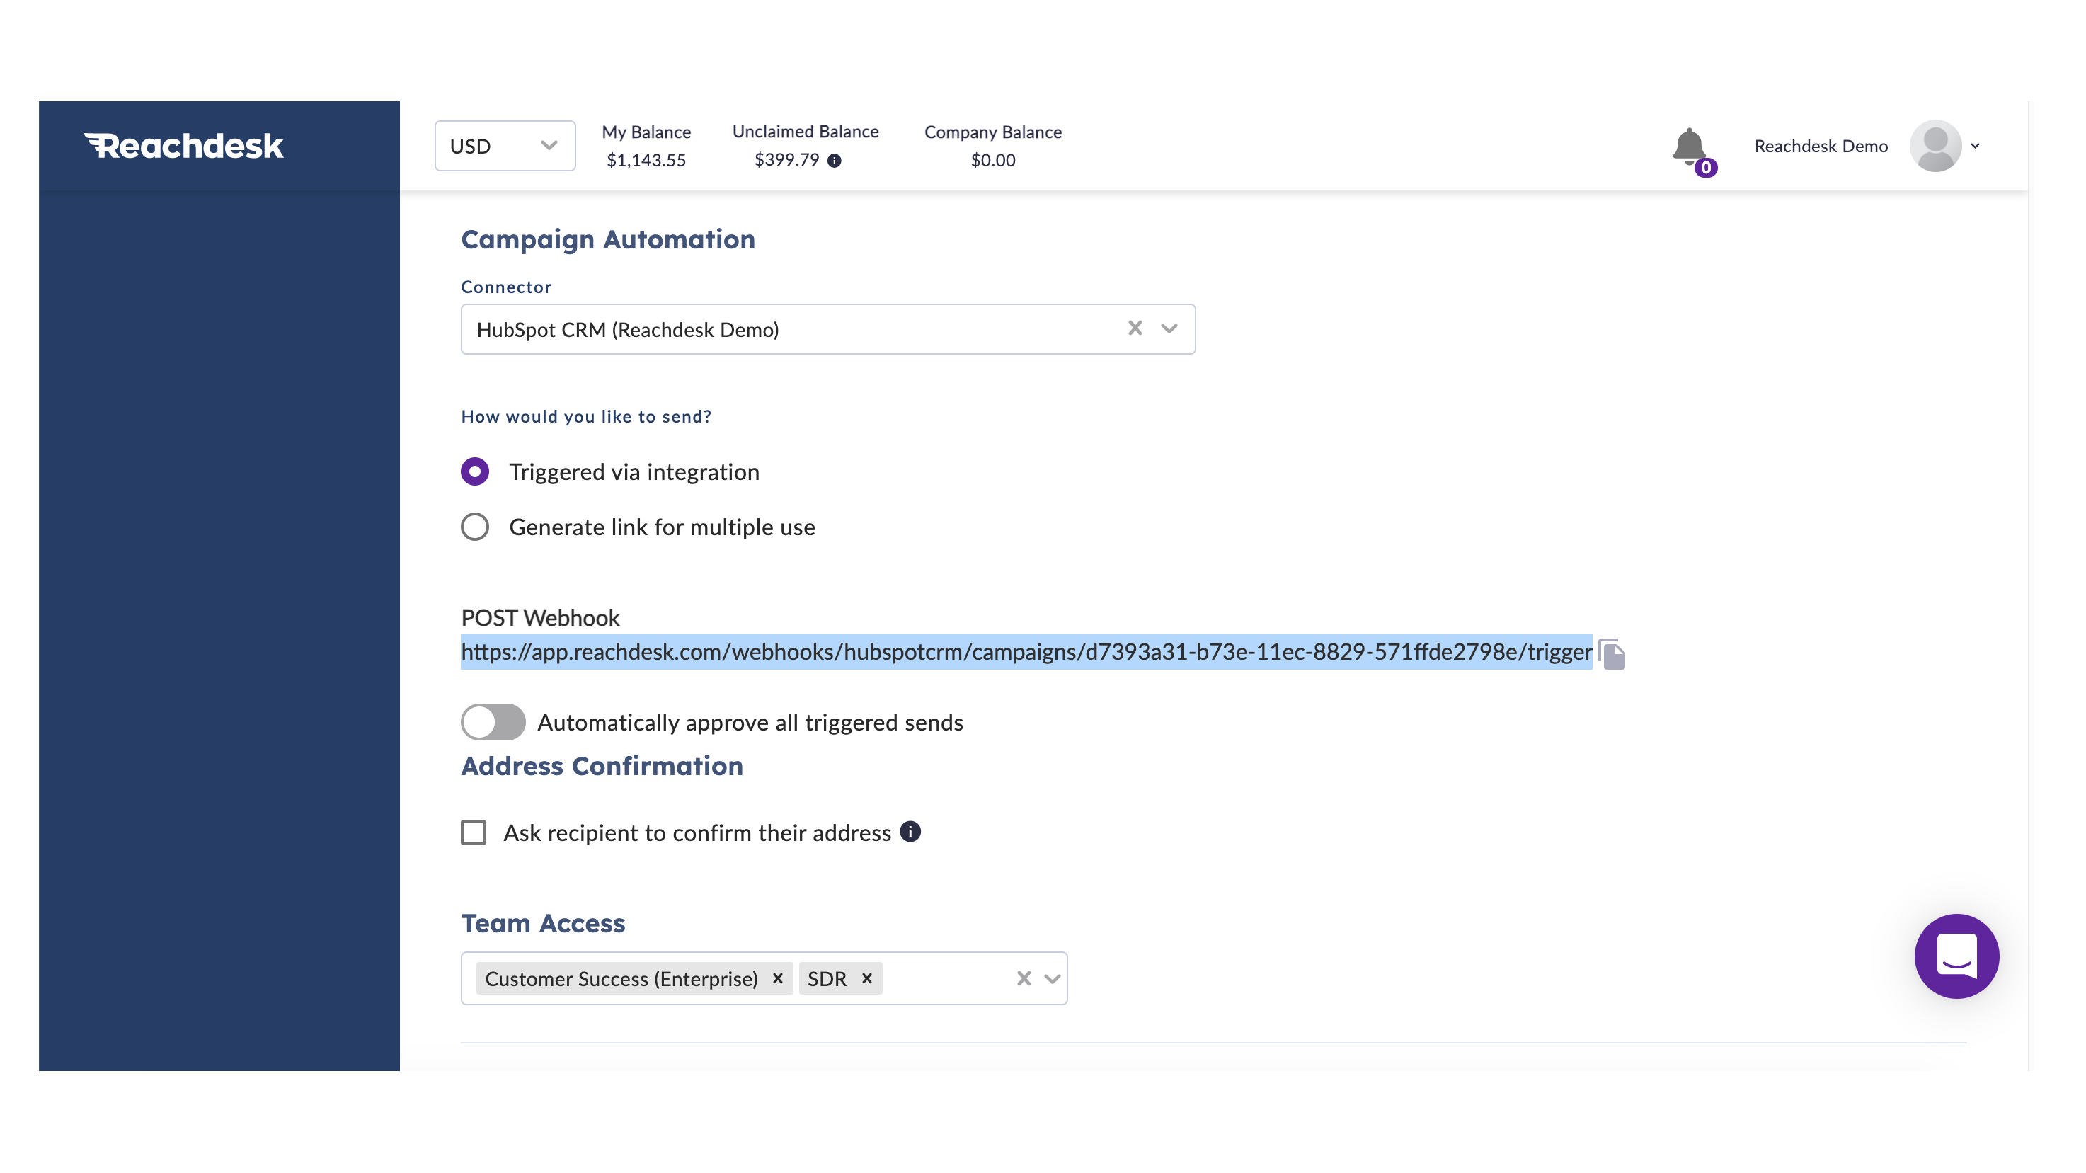Click the Unclaimed Balance info icon
Viewport: 2086px width, 1173px height.
pyautogui.click(x=834, y=161)
